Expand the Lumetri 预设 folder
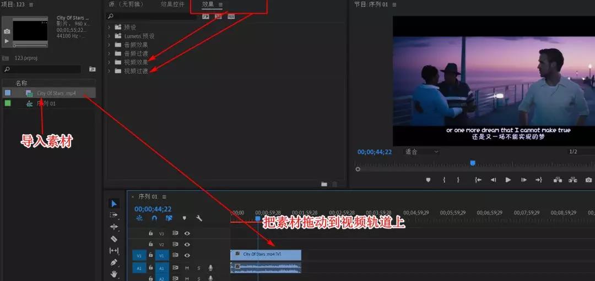595x281 pixels. click(x=109, y=36)
